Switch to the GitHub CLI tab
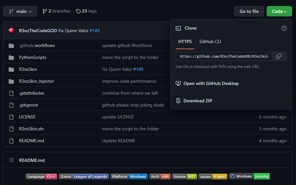The height and width of the screenshot is (185, 296). 210,42
